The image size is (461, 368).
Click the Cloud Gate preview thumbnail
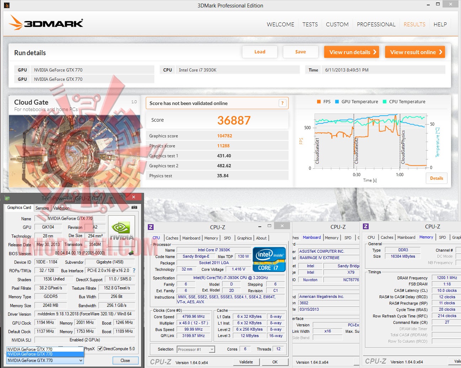[x=74, y=151]
